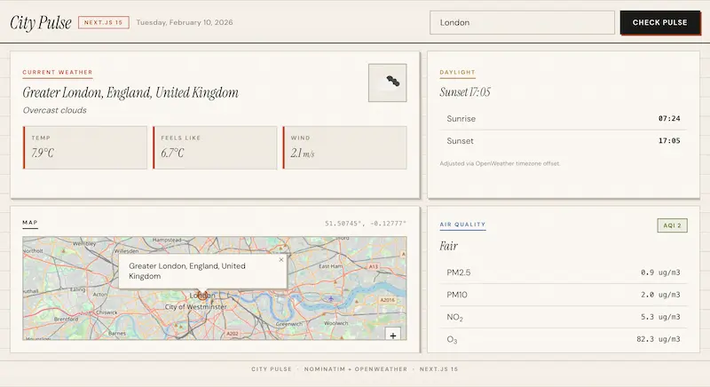
Task: Click the O3 ozone reading row
Action: (564, 339)
